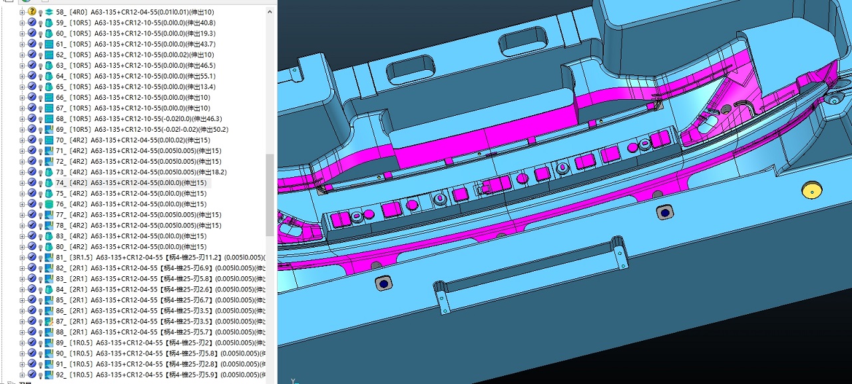Image resolution: width=852 pixels, height=384 pixels.
Task: Click the strategy icon of toolpath 76_[4R2]
Action: [x=49, y=204]
